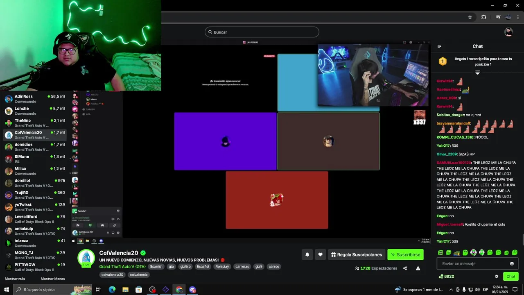Click the Suscribirse button
The width and height of the screenshot is (524, 295).
point(405,254)
